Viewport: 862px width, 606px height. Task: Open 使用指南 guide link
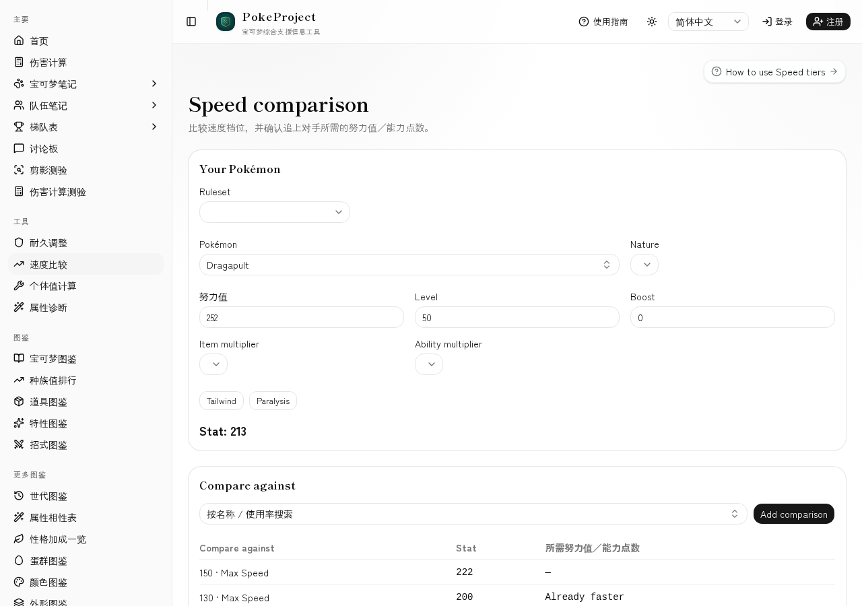(x=603, y=22)
